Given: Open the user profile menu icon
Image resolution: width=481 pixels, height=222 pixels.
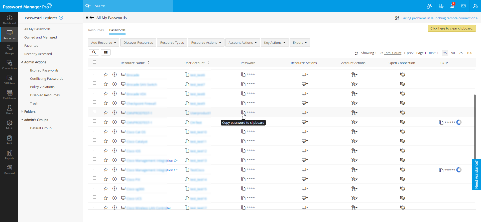Looking at the screenshot, I should [475, 6].
